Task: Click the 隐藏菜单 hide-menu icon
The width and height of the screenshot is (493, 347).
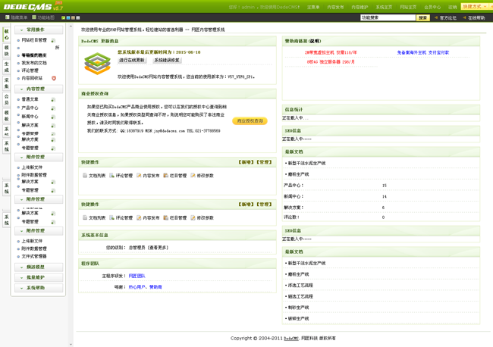Action: (x=8, y=17)
